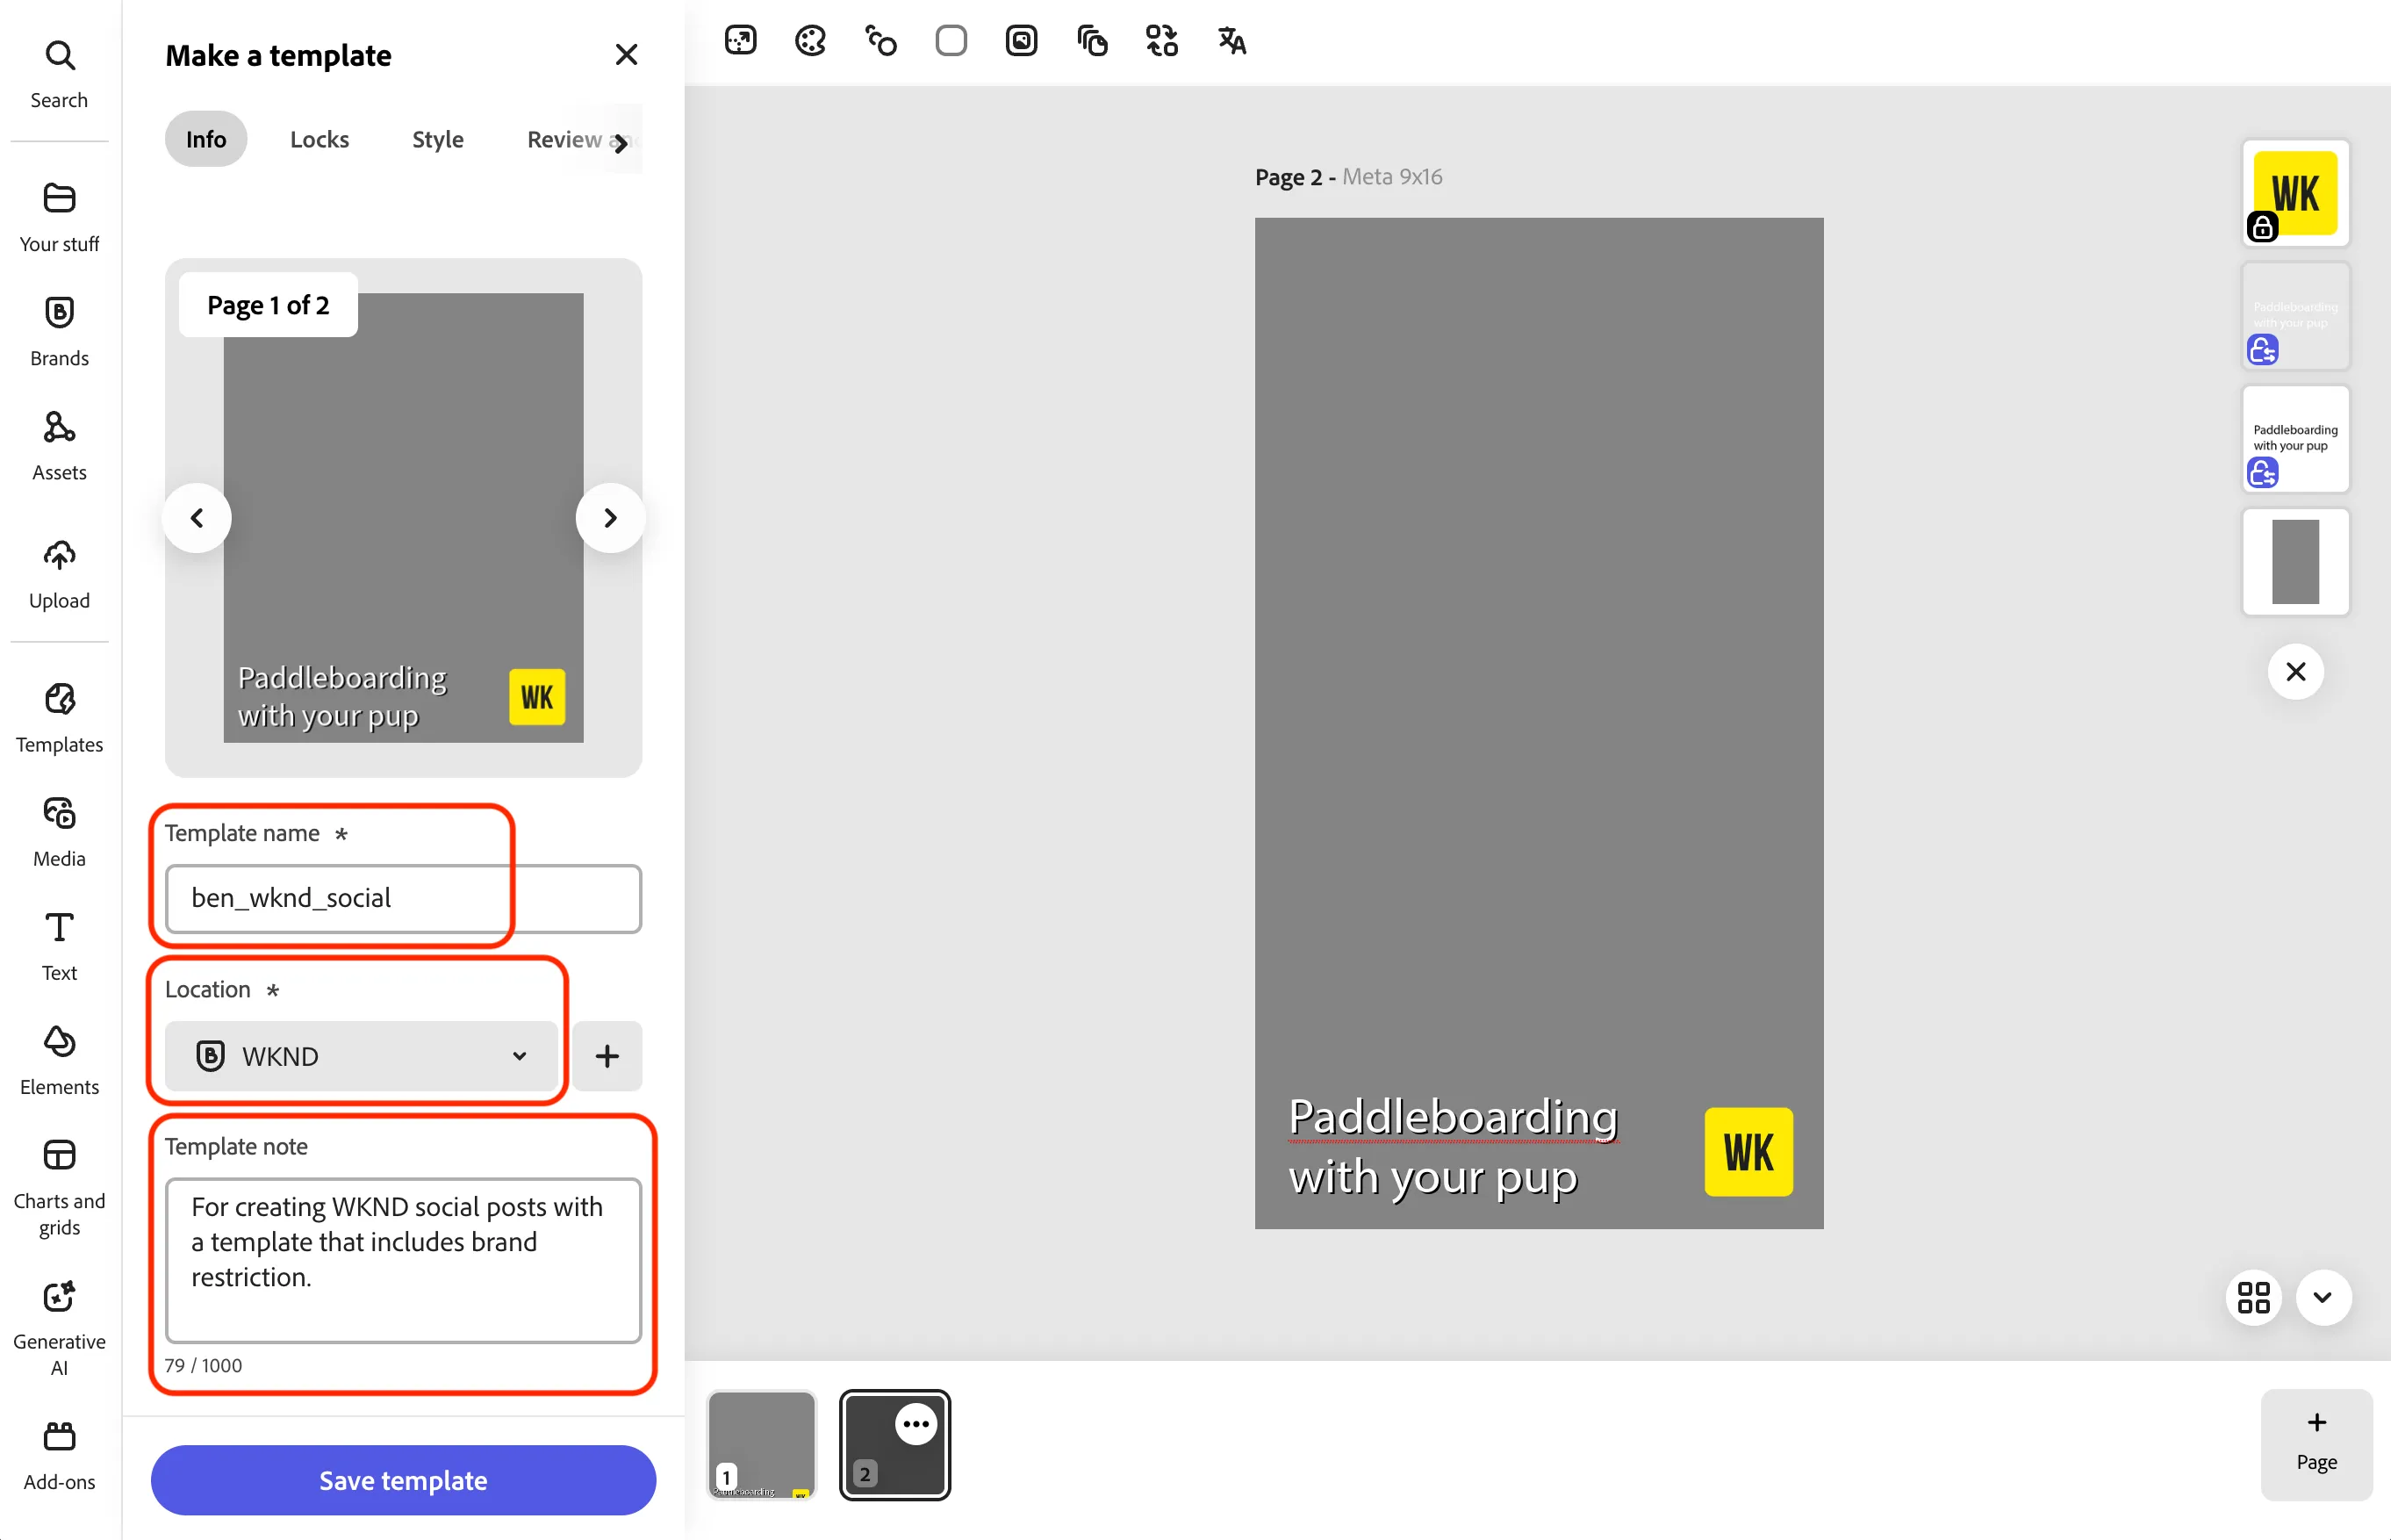This screenshot has height=1540, width=2391.
Task: Open the Templates panel
Action: coord(59,718)
